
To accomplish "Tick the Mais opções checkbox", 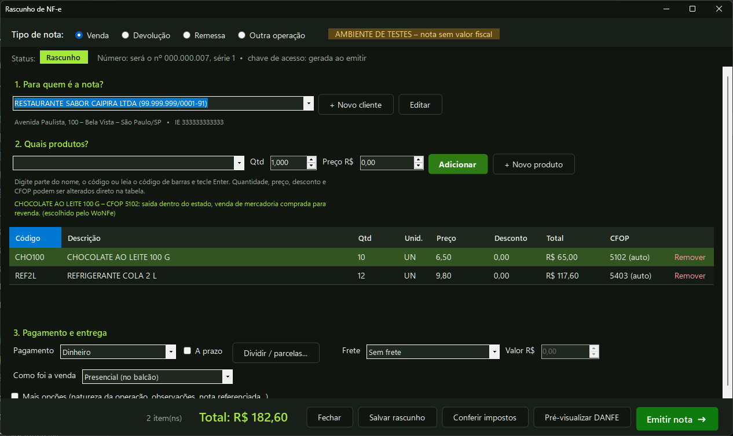I will click(15, 397).
